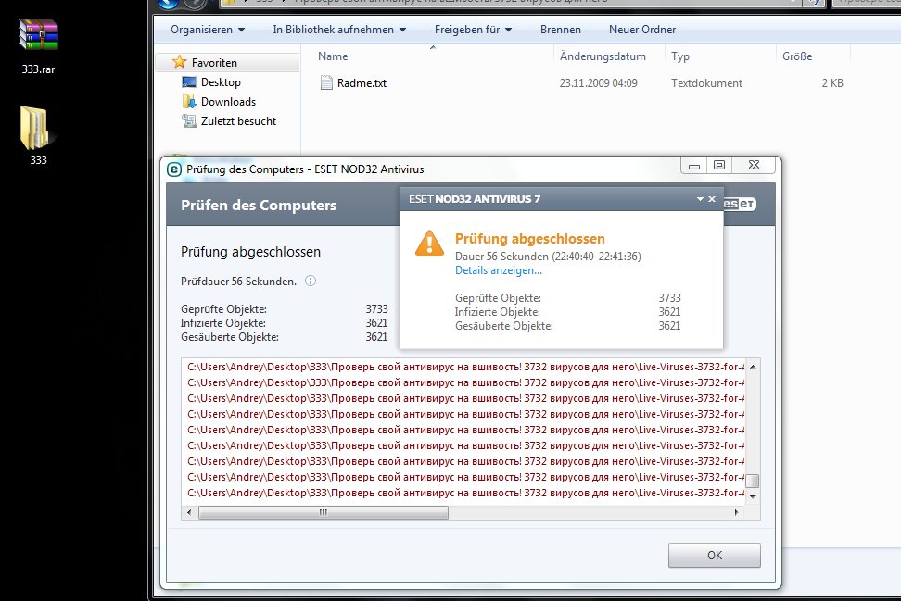Click the date 23.11.2009 04:09 of Radme.txt
This screenshot has height=601, width=901.
[598, 83]
